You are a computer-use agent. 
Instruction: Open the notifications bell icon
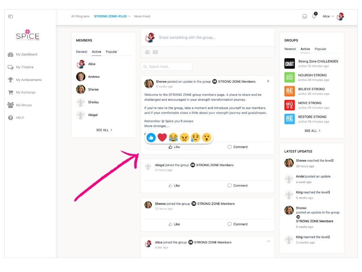pos(314,16)
